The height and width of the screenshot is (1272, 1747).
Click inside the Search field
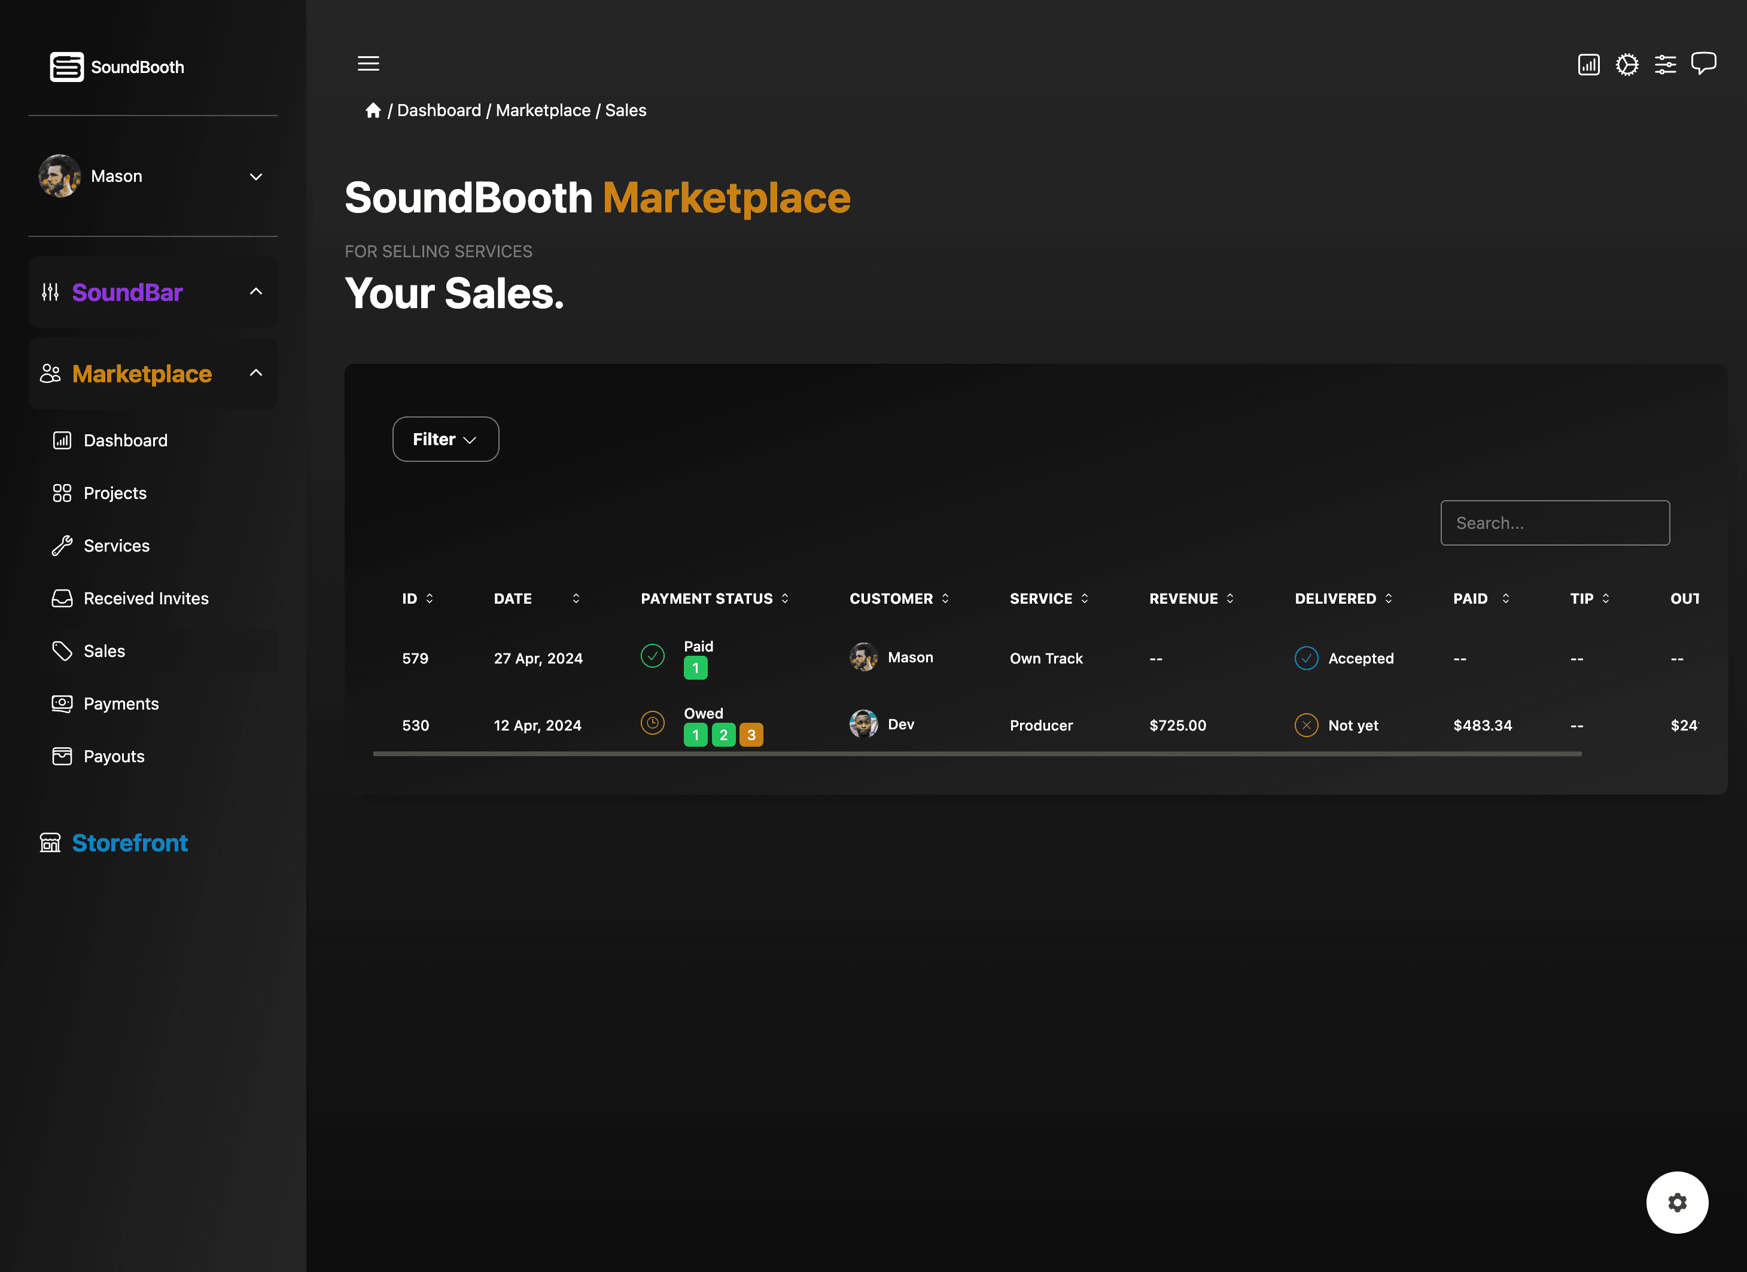(1554, 522)
